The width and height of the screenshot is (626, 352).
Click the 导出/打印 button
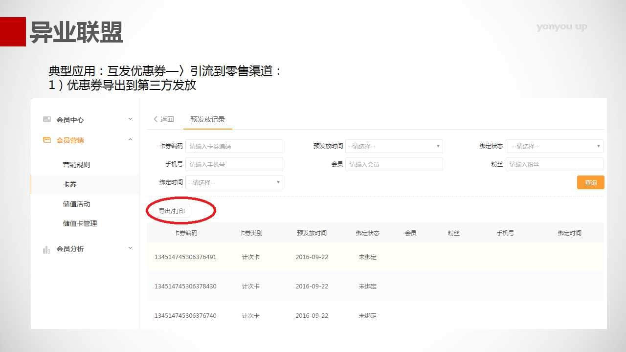tap(172, 211)
